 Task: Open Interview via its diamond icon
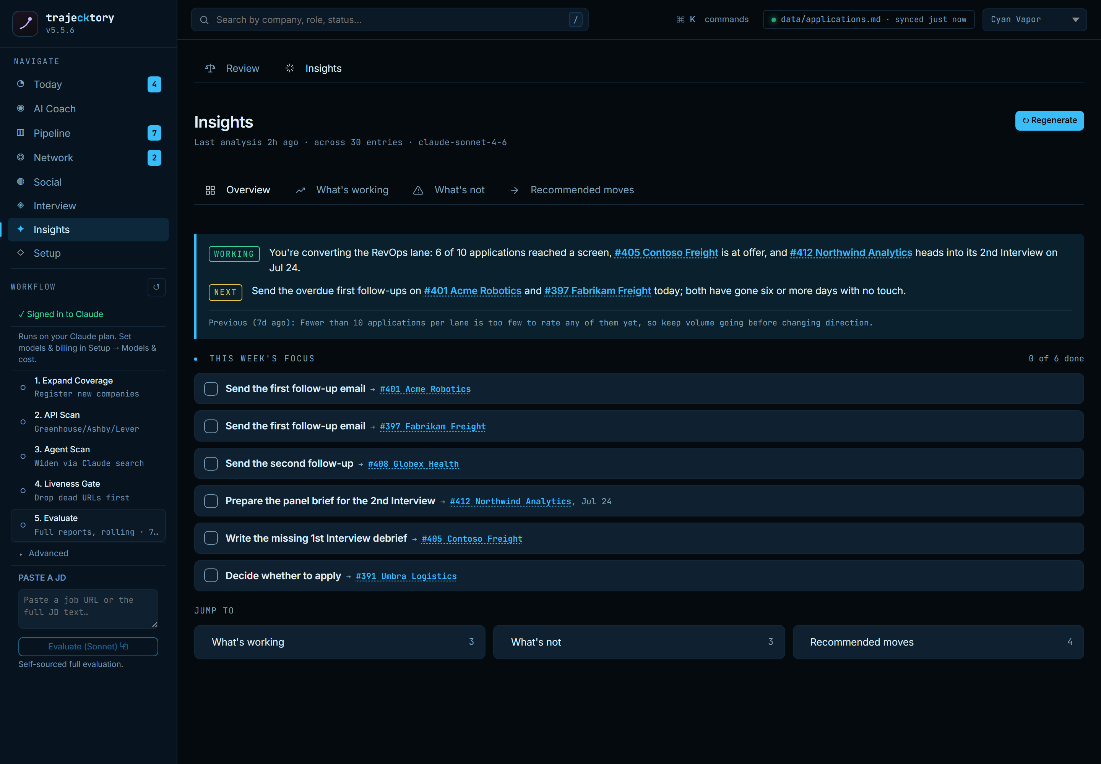(x=21, y=206)
